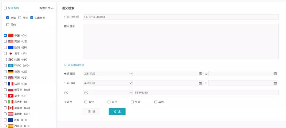Open the 申请日期 某时间段 dropdown
The height and width of the screenshot is (128, 286).
[108, 74]
